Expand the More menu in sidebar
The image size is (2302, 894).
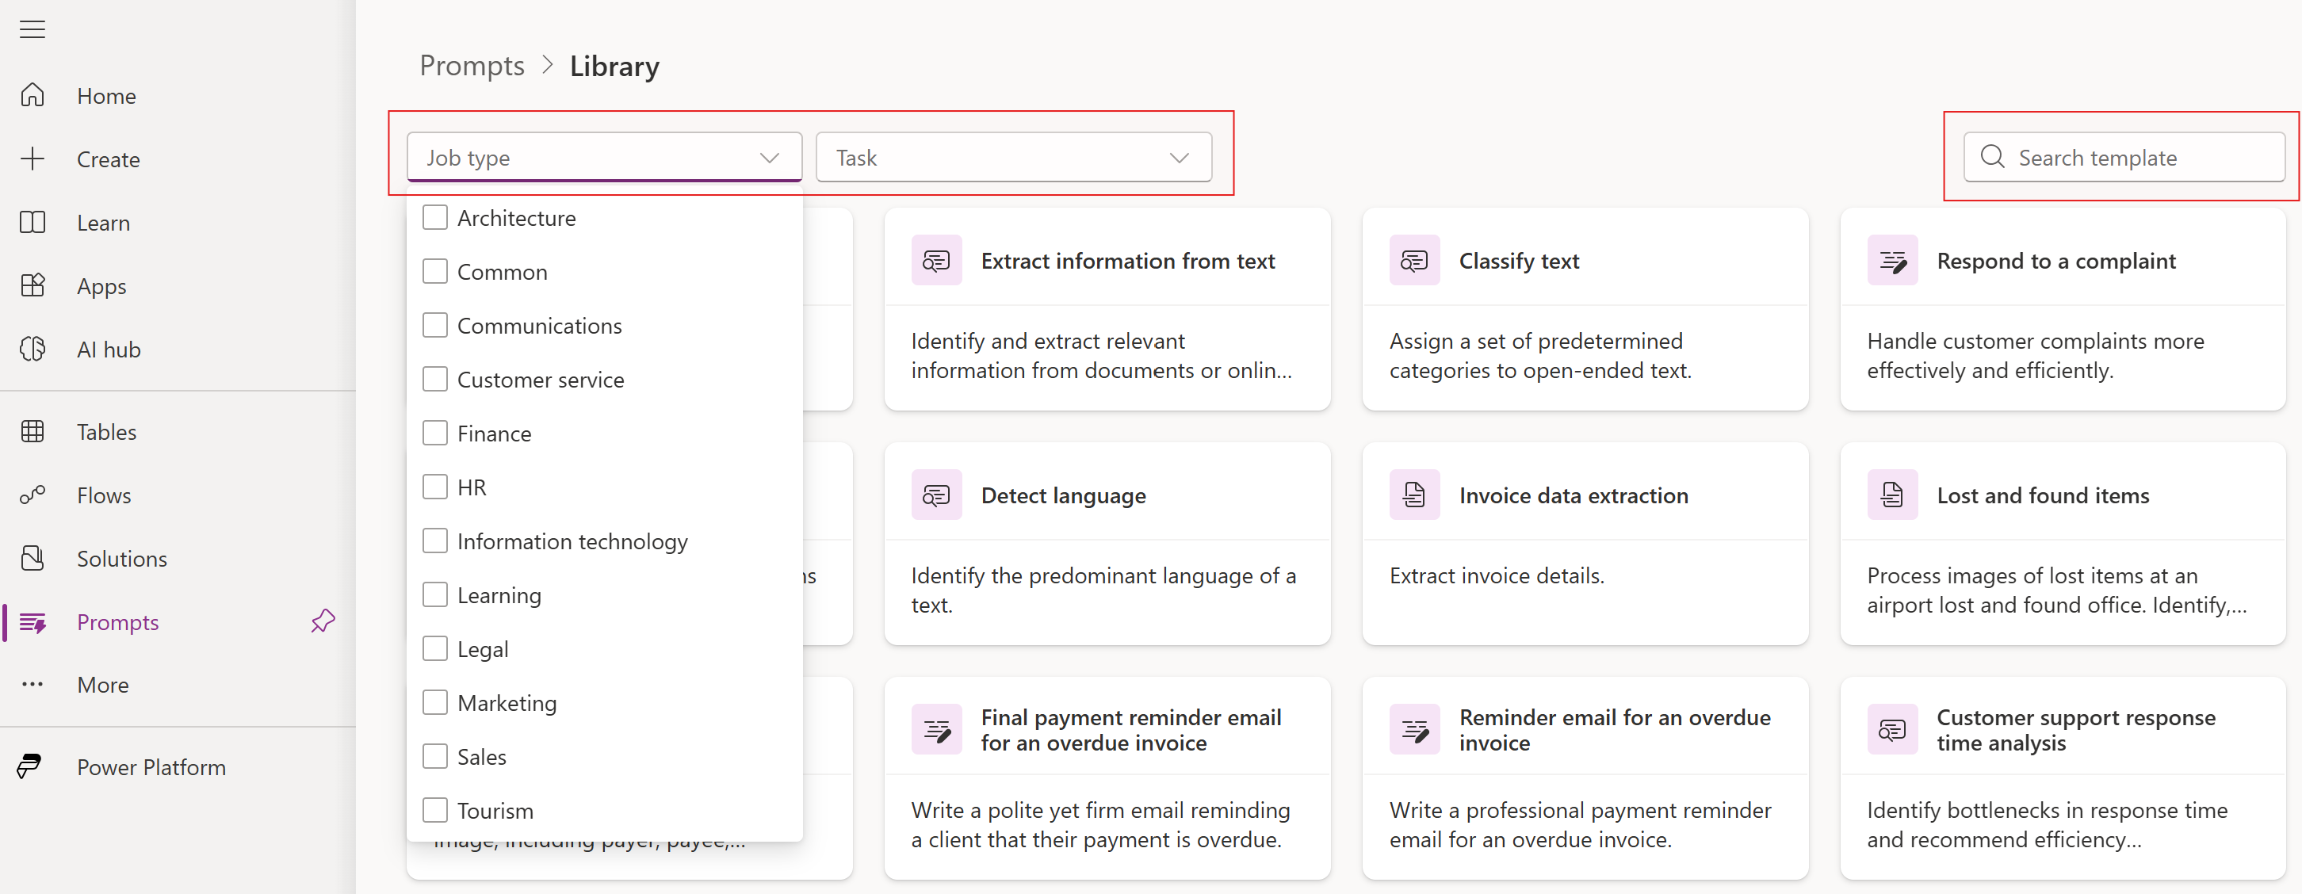[x=101, y=684]
